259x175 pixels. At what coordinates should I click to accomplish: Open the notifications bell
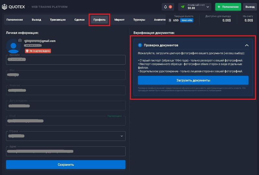pos(165,7)
